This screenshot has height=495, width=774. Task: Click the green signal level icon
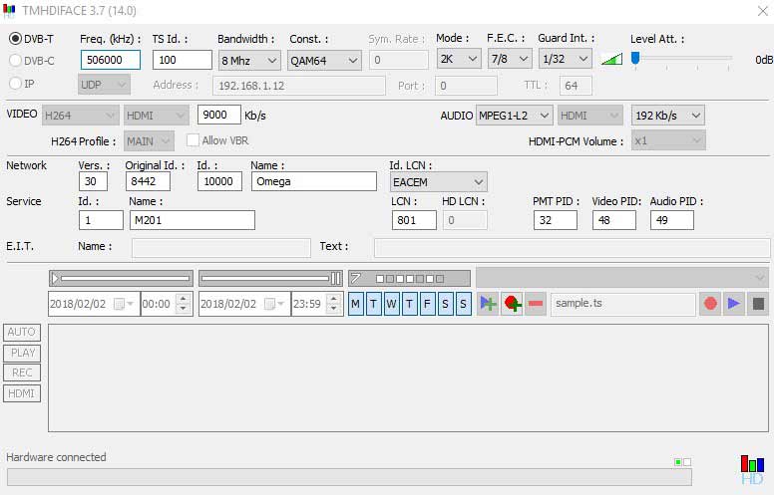click(611, 60)
